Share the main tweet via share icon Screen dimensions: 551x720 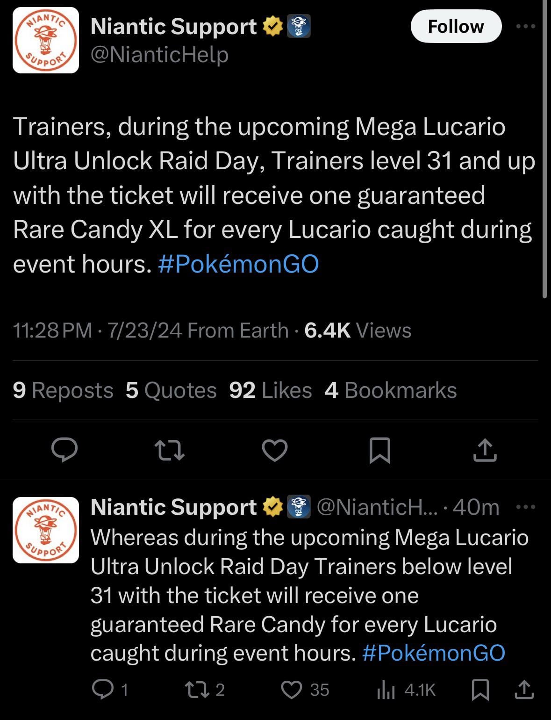click(x=485, y=450)
